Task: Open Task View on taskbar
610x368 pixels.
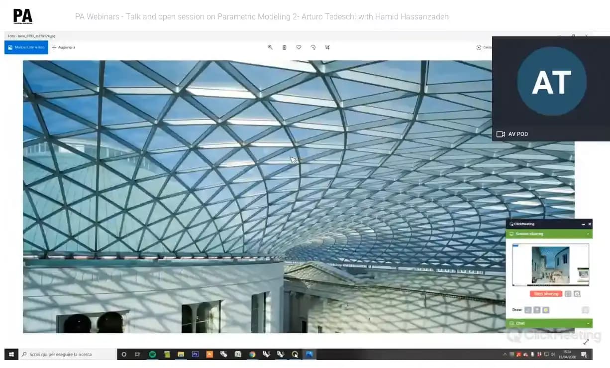Action: pos(138,355)
